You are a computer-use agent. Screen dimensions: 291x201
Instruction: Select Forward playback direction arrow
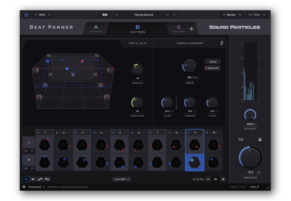pos(26,179)
